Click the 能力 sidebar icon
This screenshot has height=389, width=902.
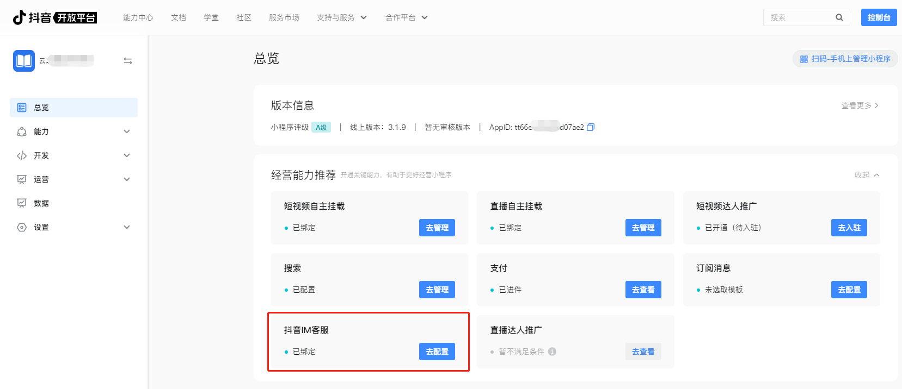click(x=22, y=131)
